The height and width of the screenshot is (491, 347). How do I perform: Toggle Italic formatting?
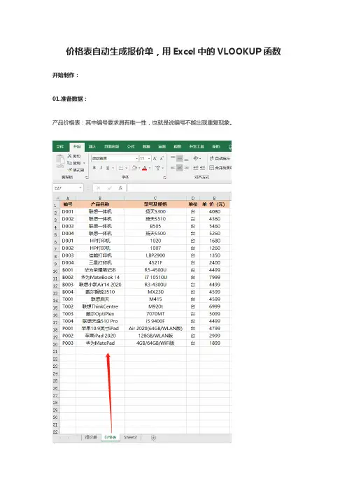(x=101, y=168)
